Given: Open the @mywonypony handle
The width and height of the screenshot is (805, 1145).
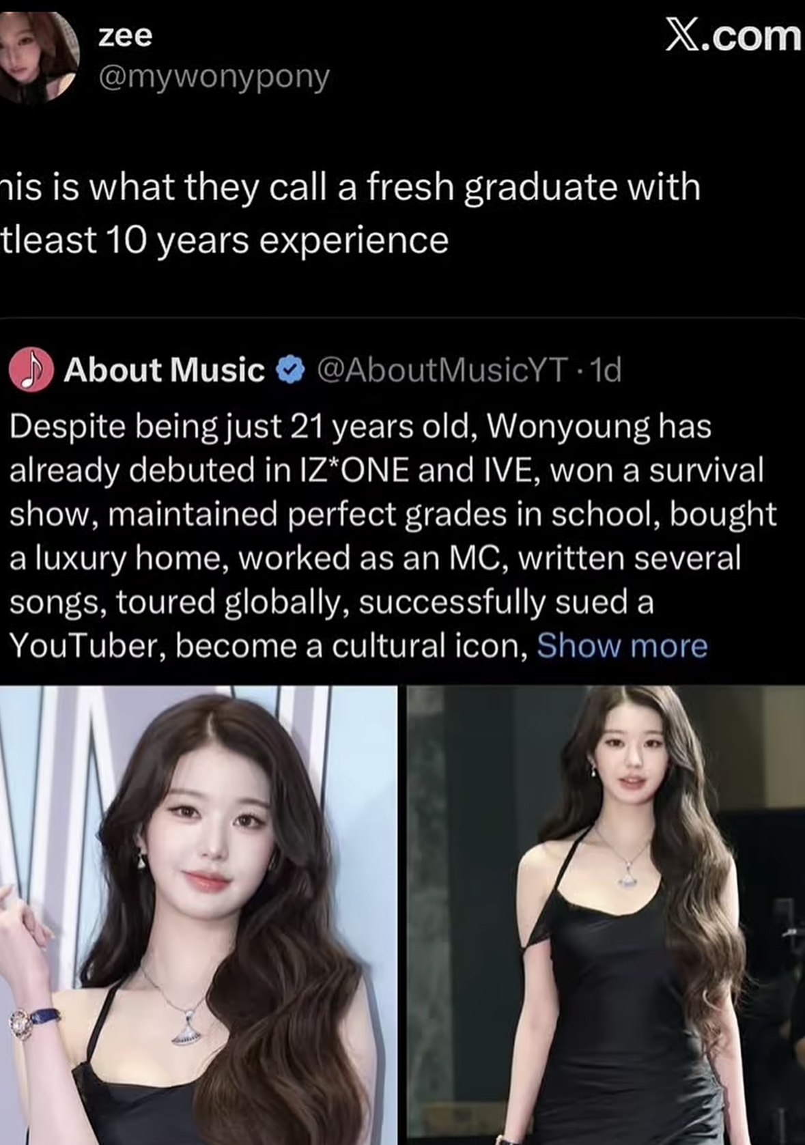Looking at the screenshot, I should 214,77.
